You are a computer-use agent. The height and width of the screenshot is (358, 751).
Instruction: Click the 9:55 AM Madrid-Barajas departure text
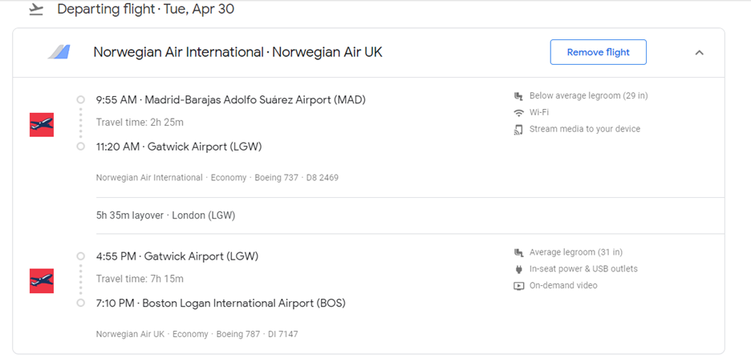point(231,100)
